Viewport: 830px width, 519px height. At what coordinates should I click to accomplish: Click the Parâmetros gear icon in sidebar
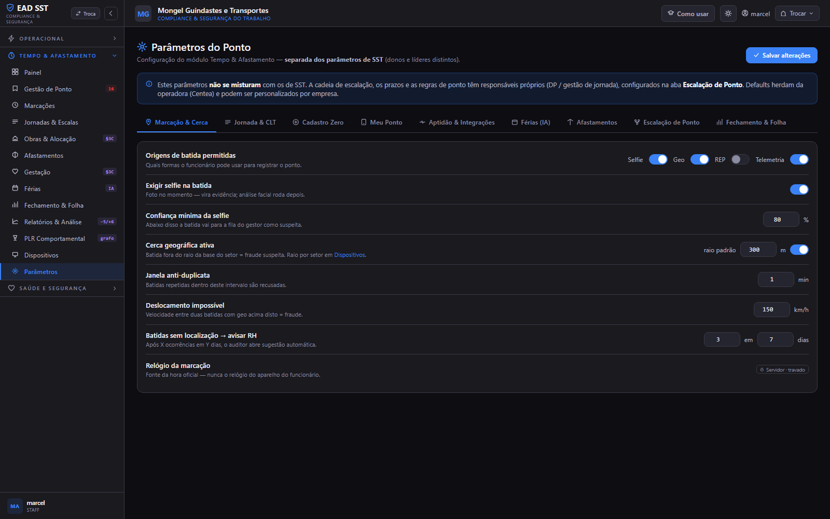pos(15,271)
